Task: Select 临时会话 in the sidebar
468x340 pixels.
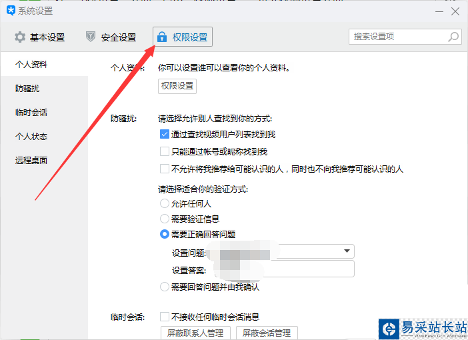Action: (44, 112)
